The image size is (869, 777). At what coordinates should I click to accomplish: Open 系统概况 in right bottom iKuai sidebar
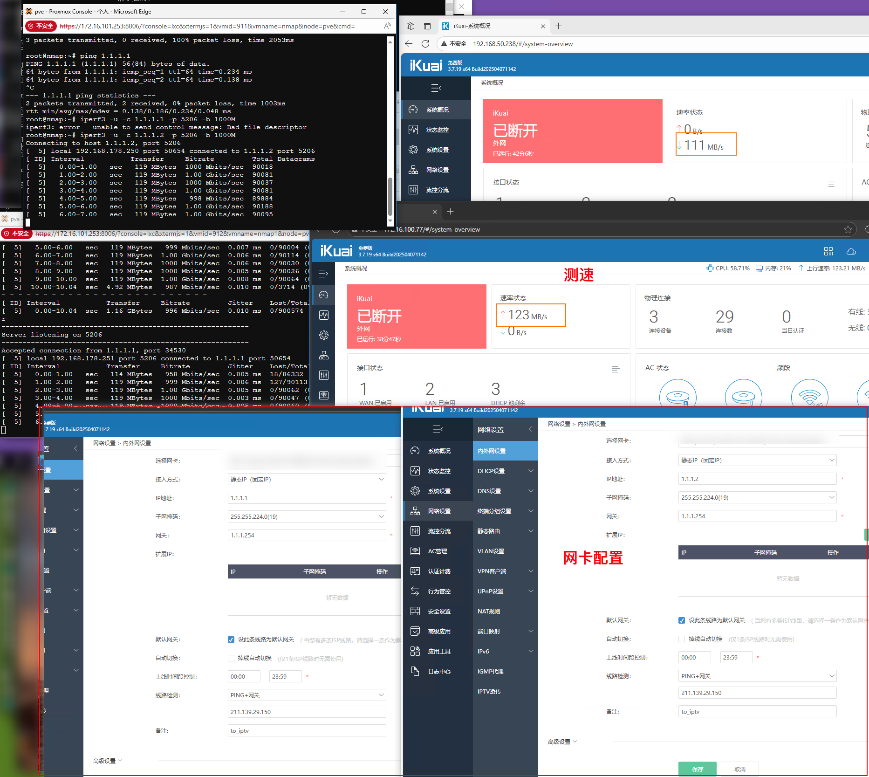pyautogui.click(x=438, y=451)
